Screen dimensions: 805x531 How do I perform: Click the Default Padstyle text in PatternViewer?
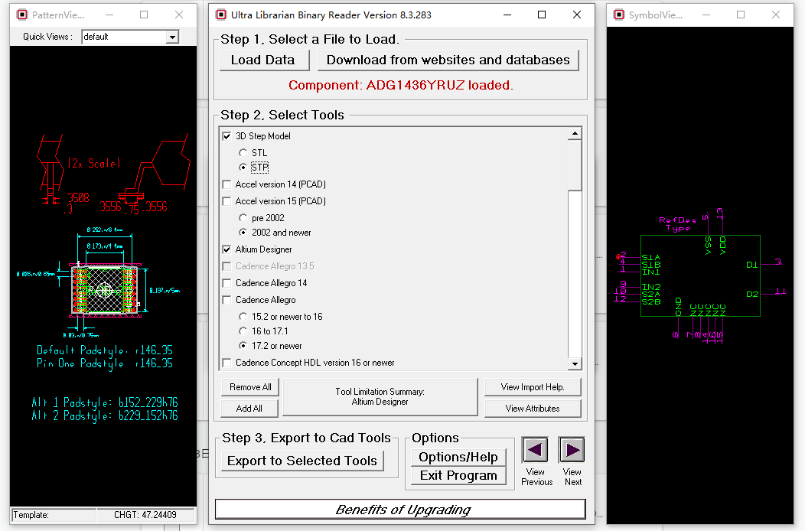105,350
